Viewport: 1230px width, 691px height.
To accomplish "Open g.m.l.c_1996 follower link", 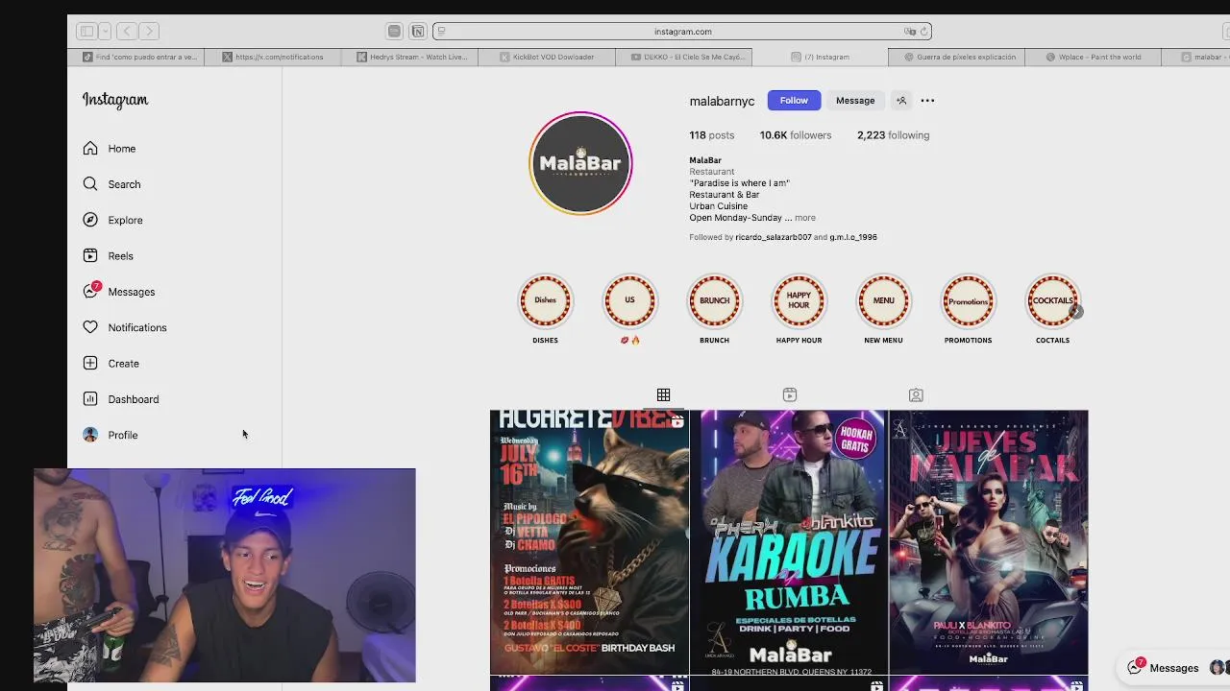I will 853,237.
